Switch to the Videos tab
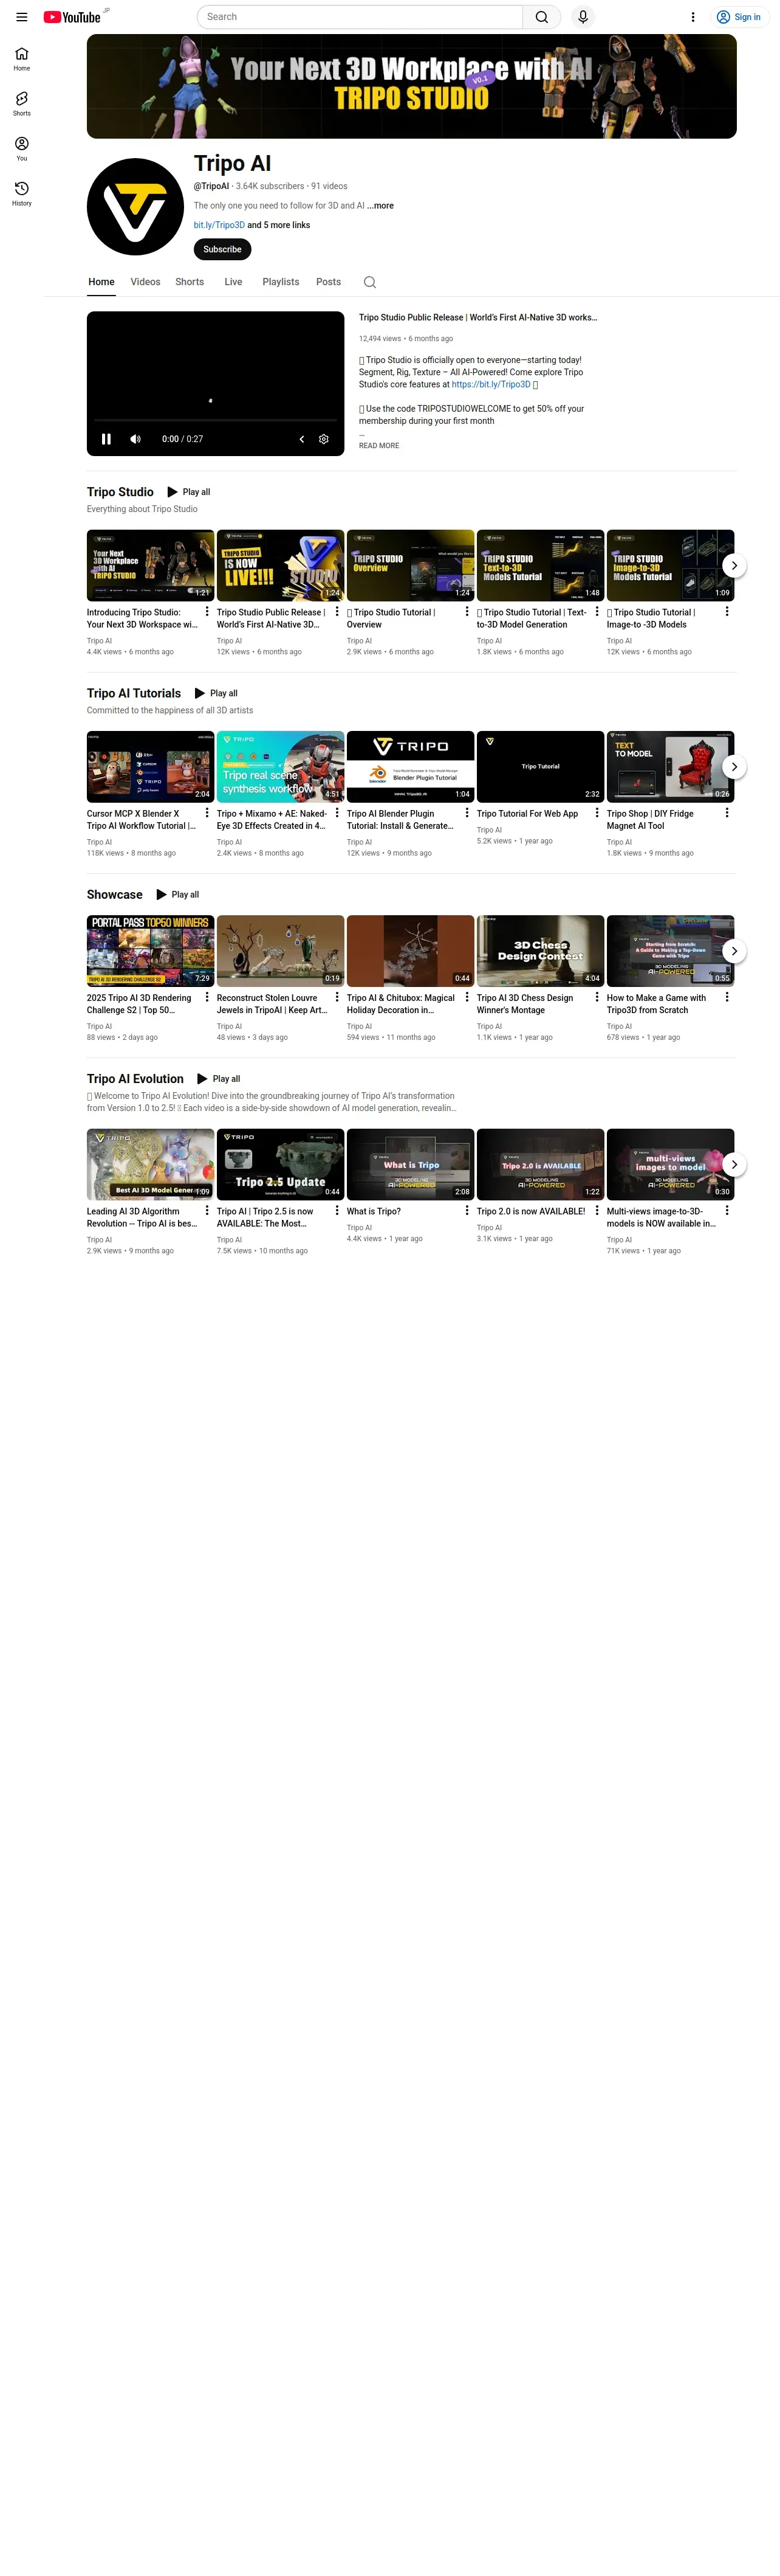This screenshot has width=780, height=2576. pos(145,282)
